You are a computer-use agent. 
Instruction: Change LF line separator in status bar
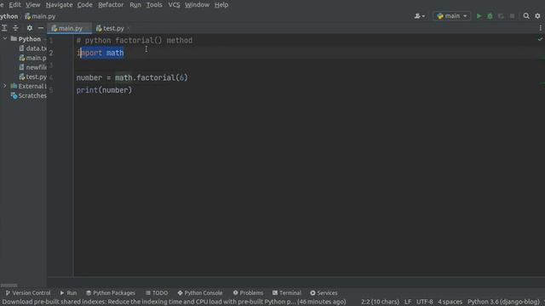coord(407,302)
